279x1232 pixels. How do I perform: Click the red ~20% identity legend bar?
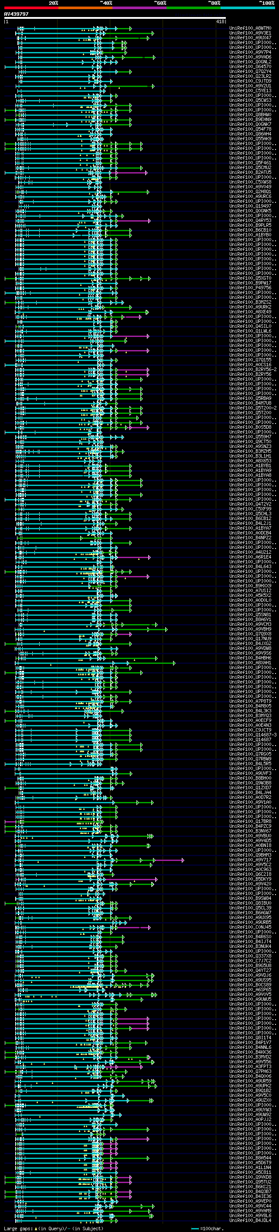coord(31,8)
